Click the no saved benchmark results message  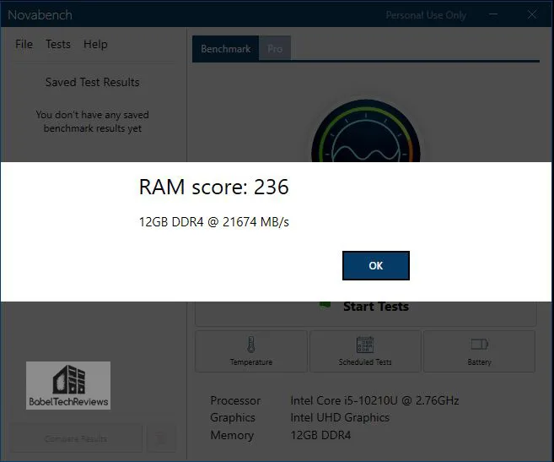tap(93, 122)
